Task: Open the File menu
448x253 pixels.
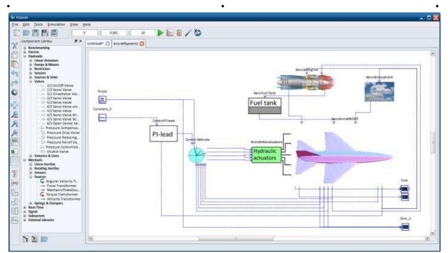Action: [x=15, y=24]
